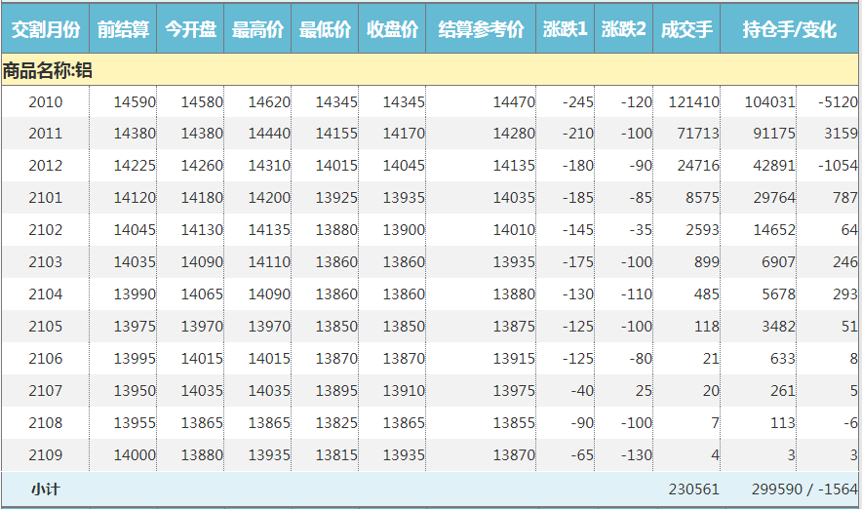The image size is (862, 509).
Task: Select settlement reference price 14470
Action: pyautogui.click(x=514, y=102)
